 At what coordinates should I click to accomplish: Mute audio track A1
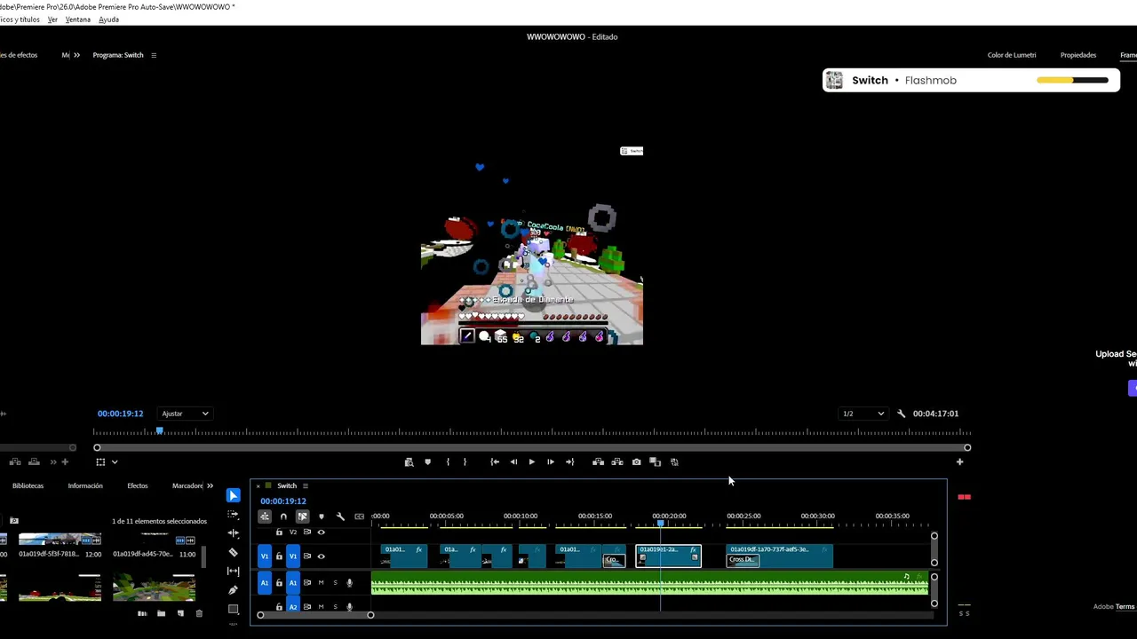322,583
